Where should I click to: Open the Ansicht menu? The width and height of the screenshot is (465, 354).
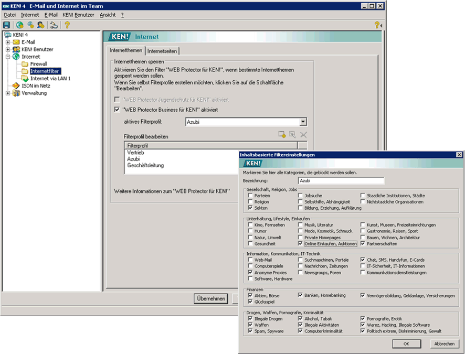[x=108, y=15]
